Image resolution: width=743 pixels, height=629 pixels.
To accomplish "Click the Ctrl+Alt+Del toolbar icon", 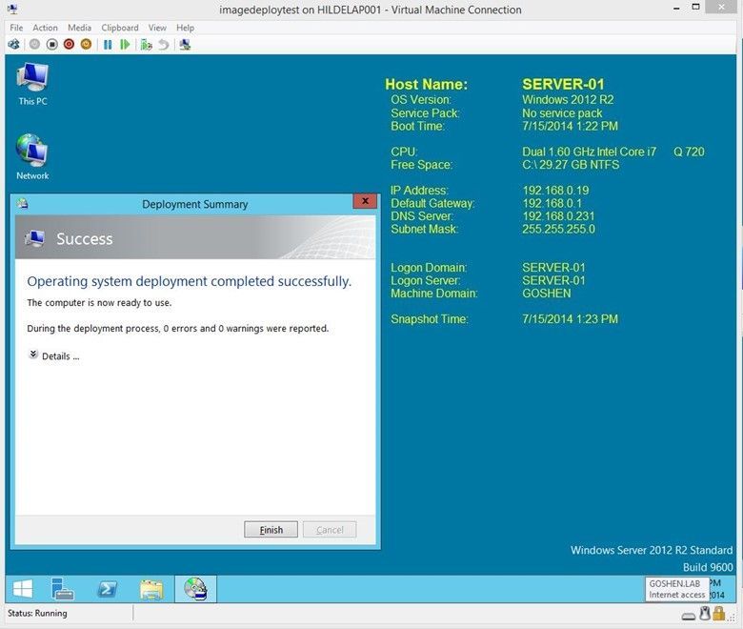I will click(x=13, y=45).
